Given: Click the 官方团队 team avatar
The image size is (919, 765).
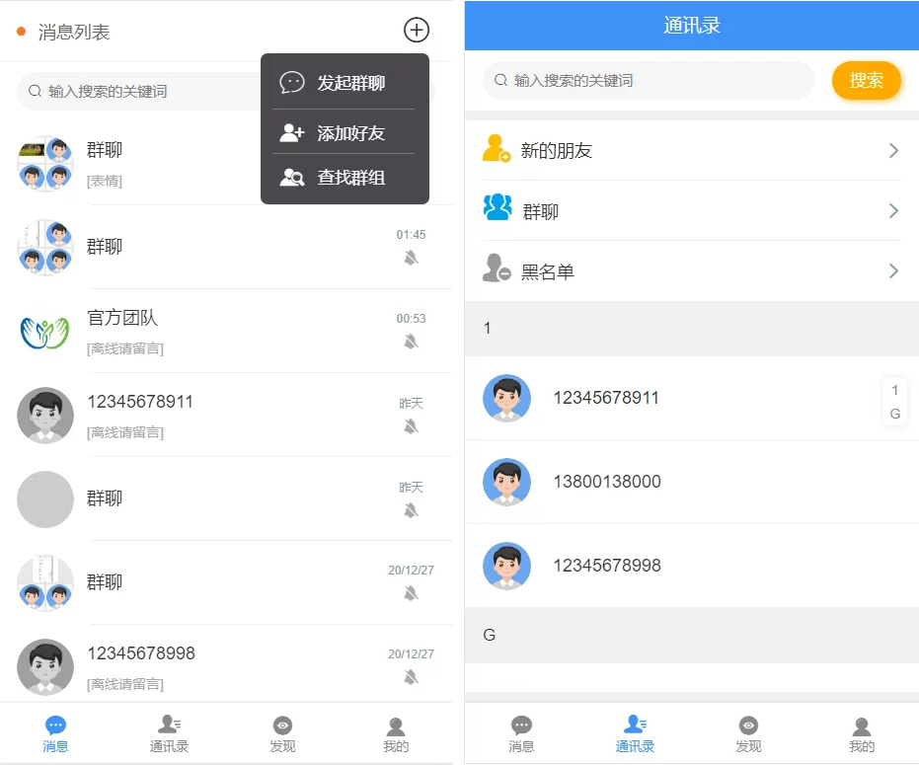Looking at the screenshot, I should (x=45, y=331).
